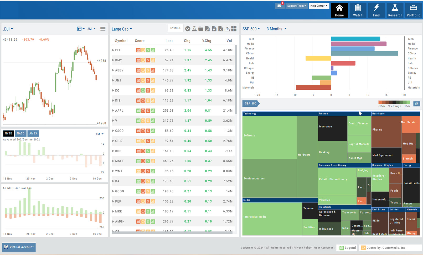This screenshot has height=255, width=423.
Task: Click the Symbol input field
Action: tap(176, 28)
